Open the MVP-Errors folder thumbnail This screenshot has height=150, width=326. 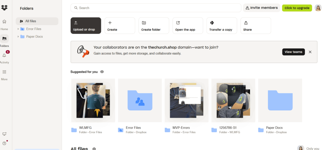186,100
